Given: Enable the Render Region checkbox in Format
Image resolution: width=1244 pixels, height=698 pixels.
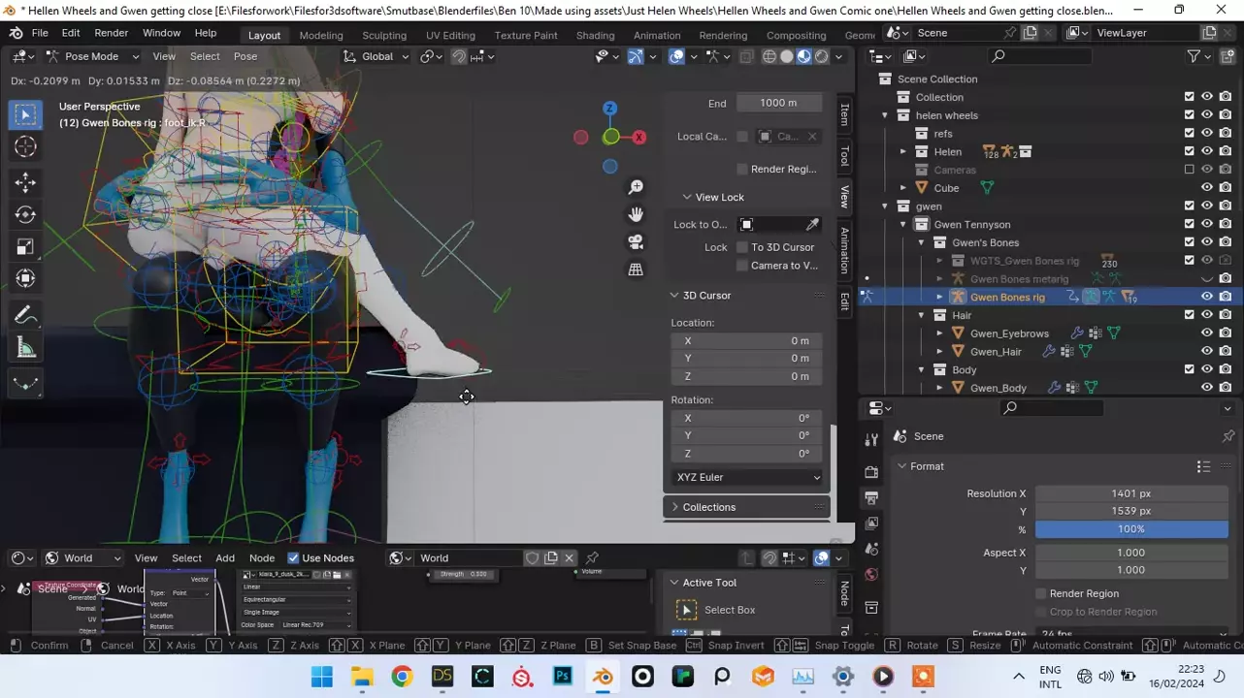Looking at the screenshot, I should click(x=1041, y=593).
